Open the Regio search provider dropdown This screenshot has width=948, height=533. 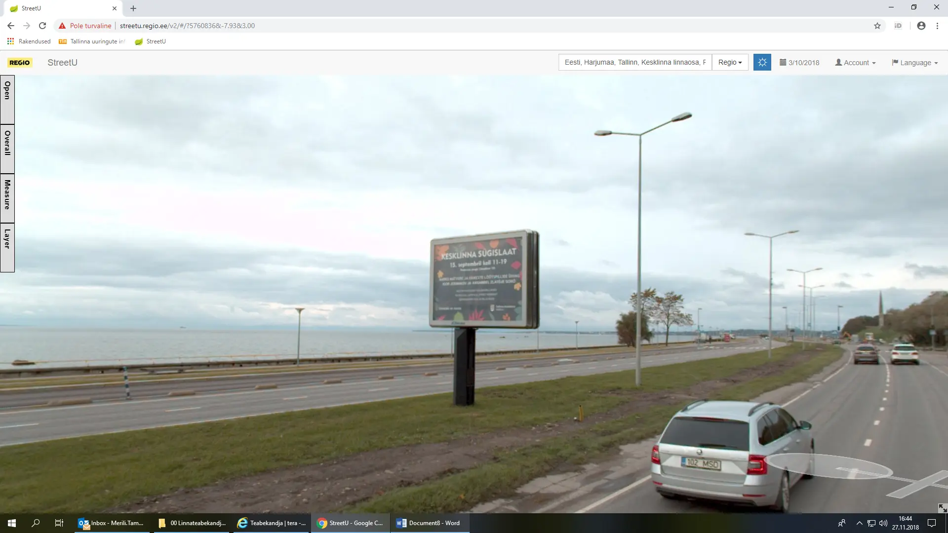point(730,62)
